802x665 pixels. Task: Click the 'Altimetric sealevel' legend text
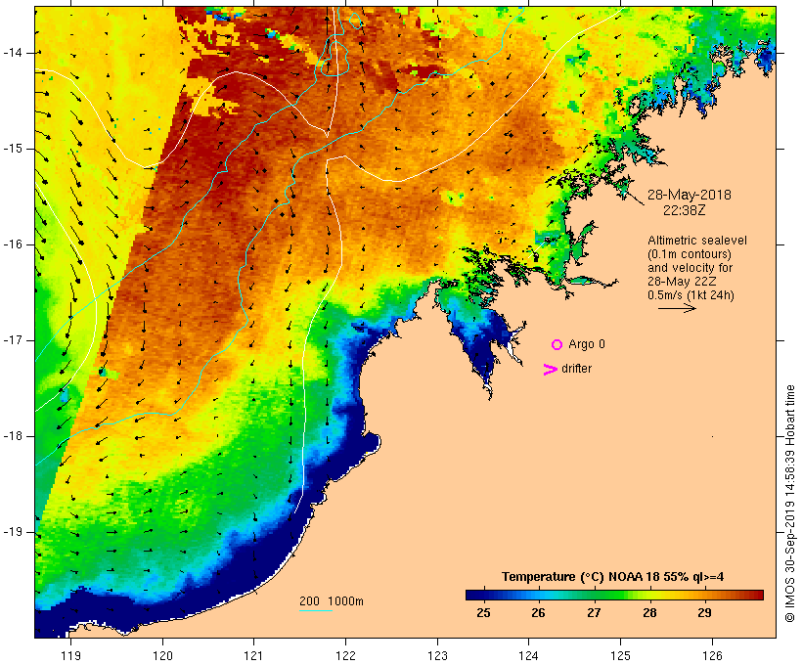tap(697, 241)
